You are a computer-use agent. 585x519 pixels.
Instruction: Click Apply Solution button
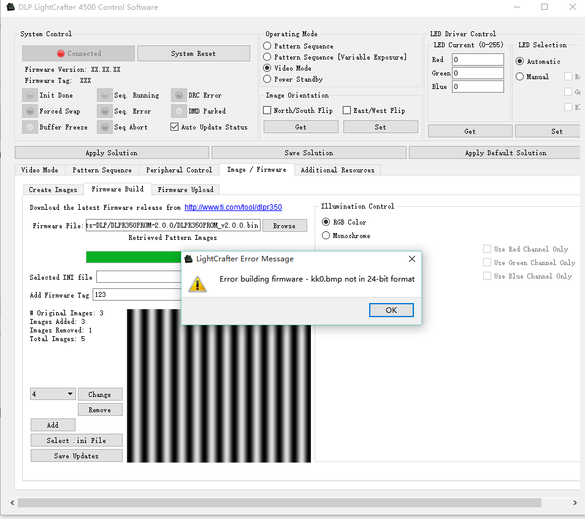pos(112,153)
